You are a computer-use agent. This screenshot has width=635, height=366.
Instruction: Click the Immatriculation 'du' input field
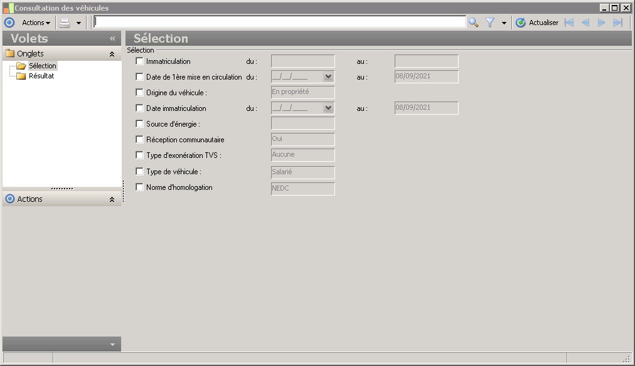(x=303, y=61)
